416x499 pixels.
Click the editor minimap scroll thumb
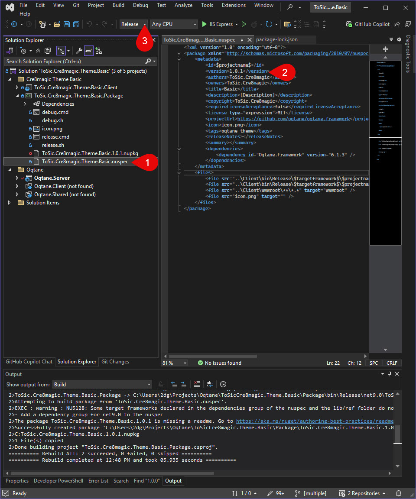[385, 153]
